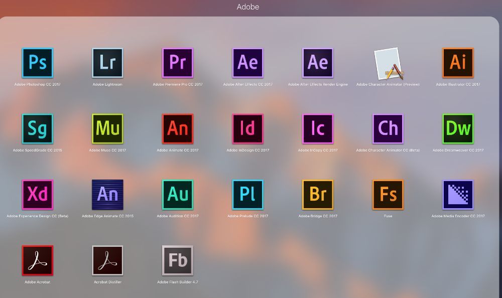Open Adobe SpeedGrade CC 2015 icon
This screenshot has width=502, height=298.
[38, 128]
